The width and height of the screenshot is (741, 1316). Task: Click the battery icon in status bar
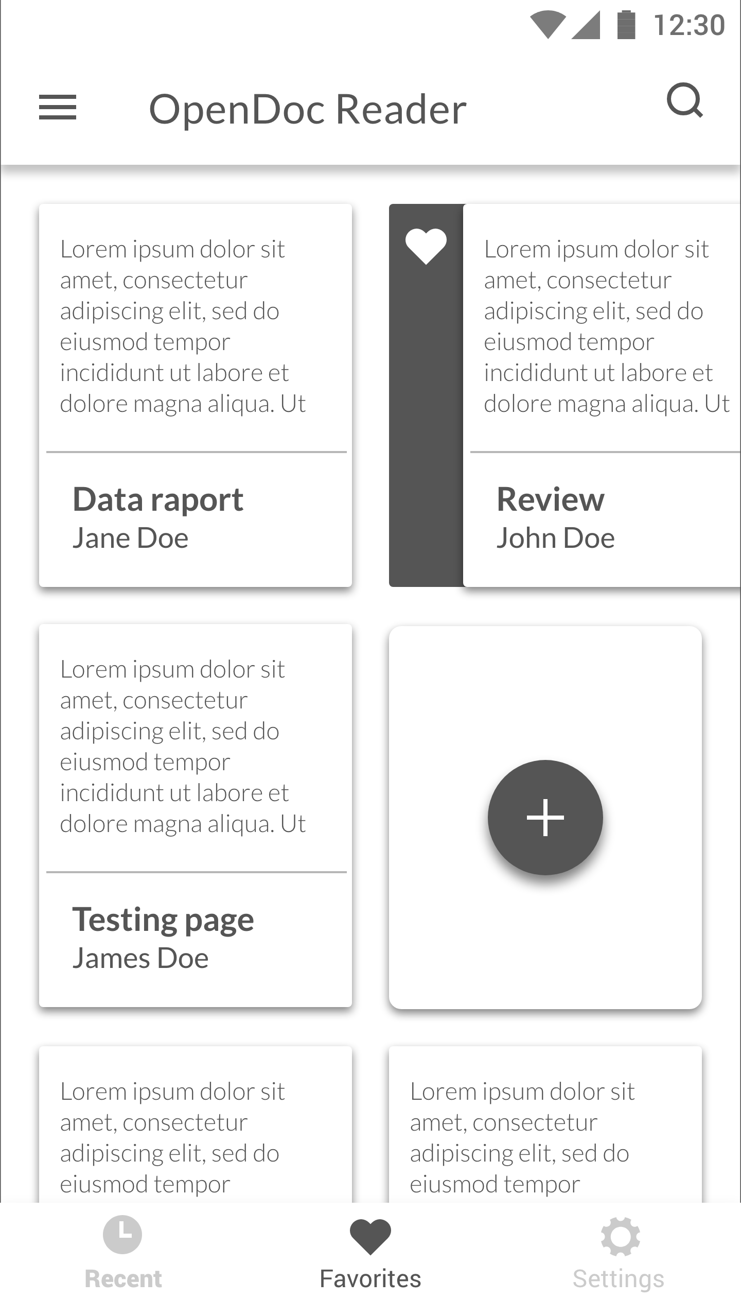(x=626, y=25)
